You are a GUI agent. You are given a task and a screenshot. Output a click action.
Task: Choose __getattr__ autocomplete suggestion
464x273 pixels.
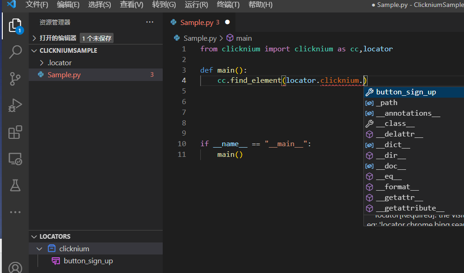point(413,198)
